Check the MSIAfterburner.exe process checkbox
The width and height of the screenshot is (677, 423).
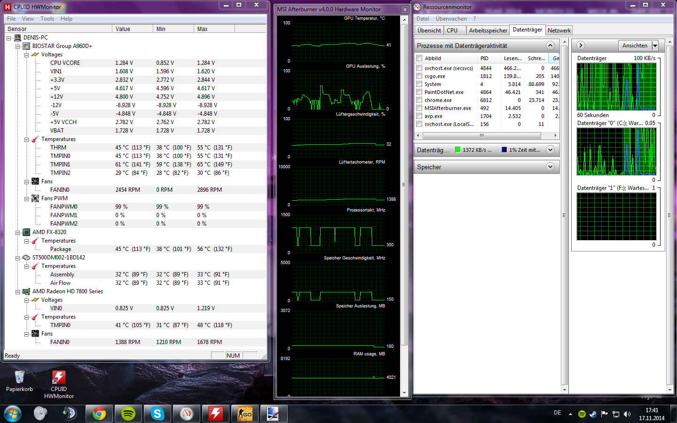click(419, 108)
